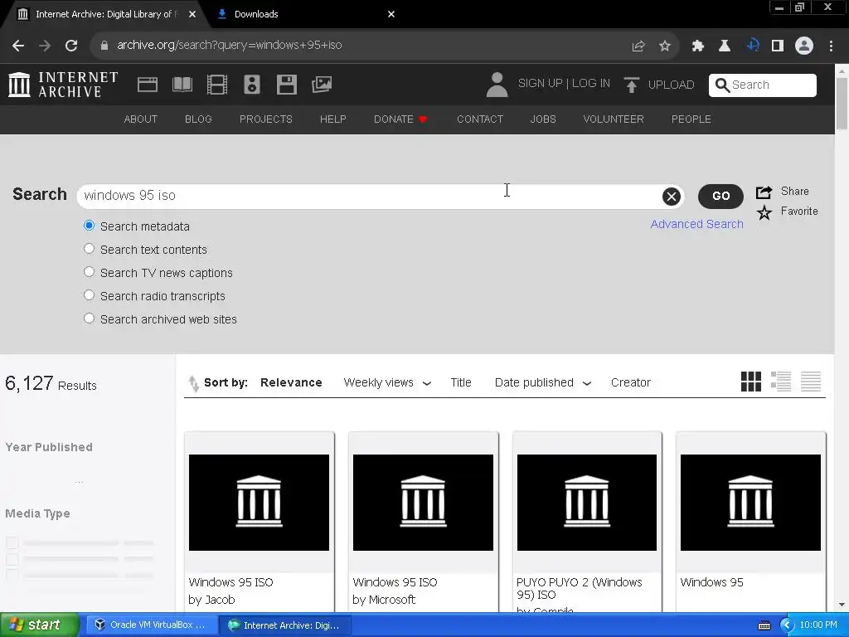Open the Web archive icon in navbar
Viewport: 849px width, 637px height.
tap(148, 85)
